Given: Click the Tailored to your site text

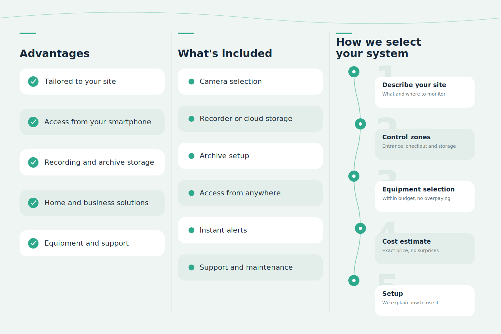Looking at the screenshot, I should tap(80, 82).
